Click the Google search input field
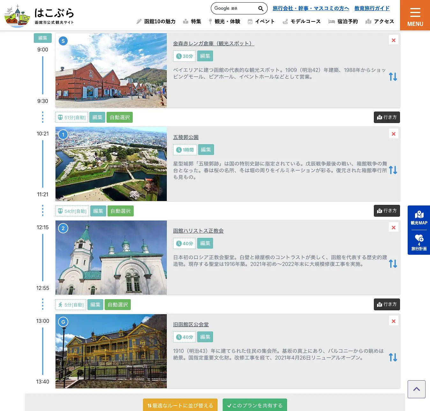The width and height of the screenshot is (430, 411). (233, 8)
